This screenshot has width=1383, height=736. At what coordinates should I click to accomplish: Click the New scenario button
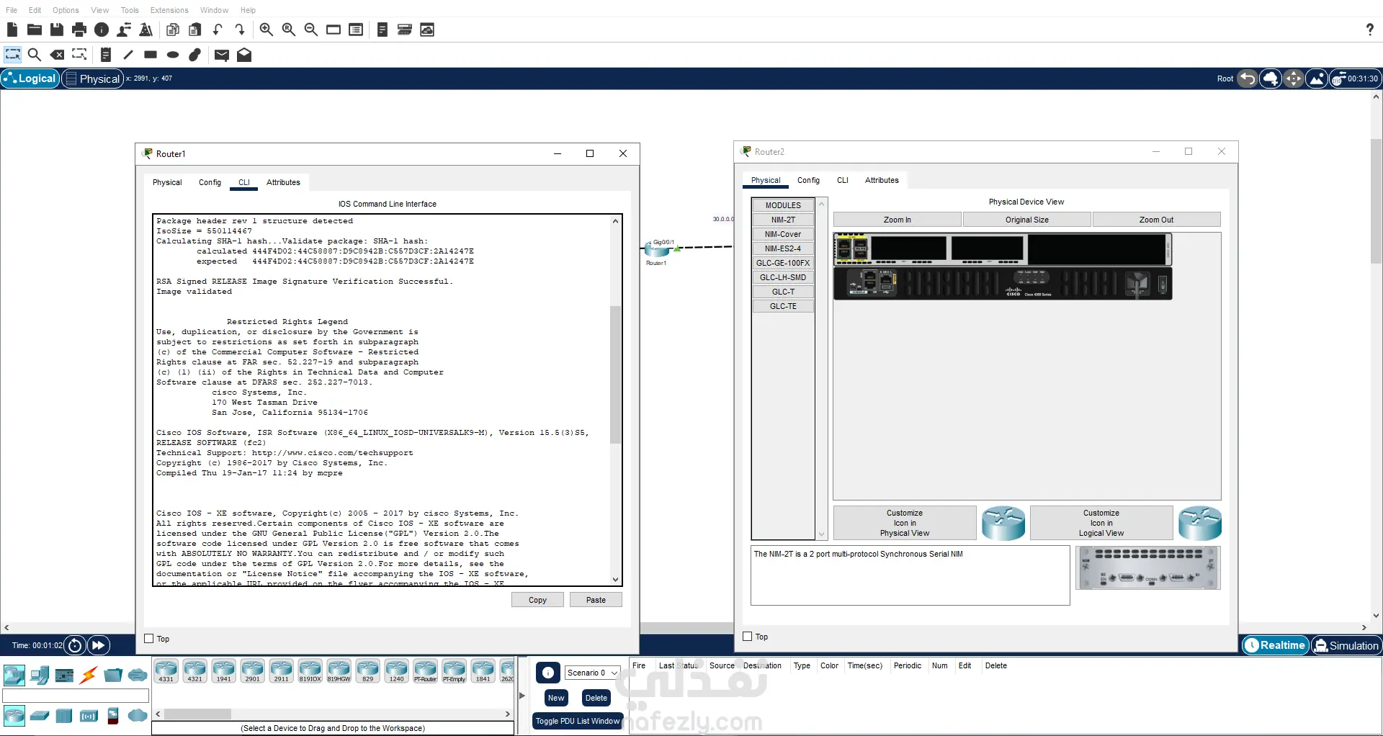(x=556, y=698)
